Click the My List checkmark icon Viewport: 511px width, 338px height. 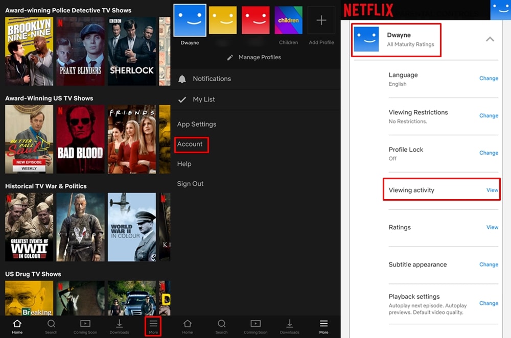pos(182,100)
